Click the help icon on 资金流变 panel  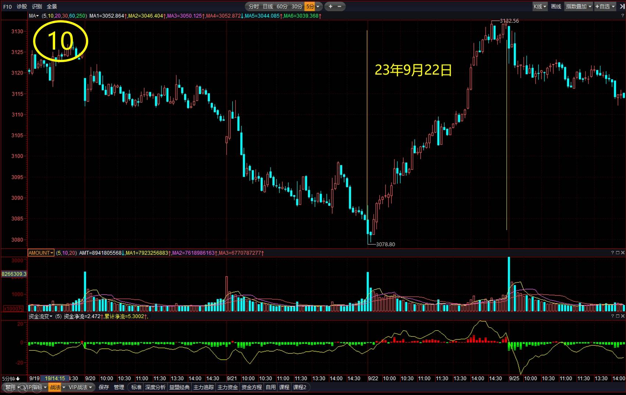pos(612,316)
